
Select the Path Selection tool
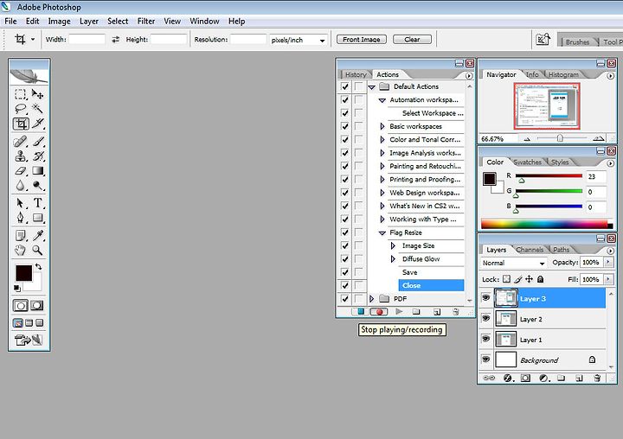pyautogui.click(x=21, y=203)
